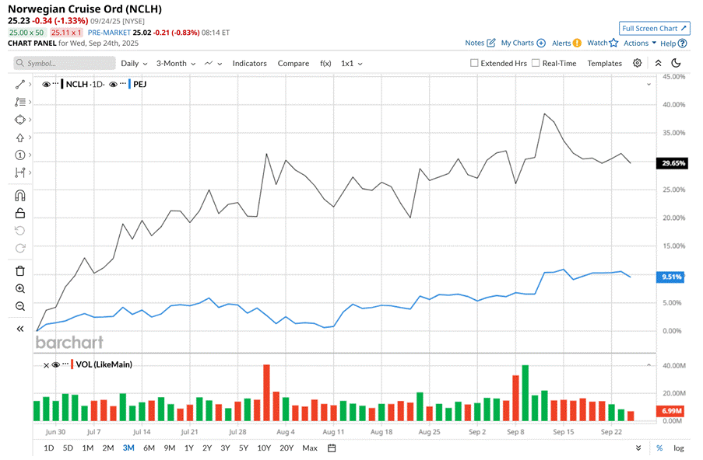
Task: Add NCLH to Watch list
Action: point(603,43)
